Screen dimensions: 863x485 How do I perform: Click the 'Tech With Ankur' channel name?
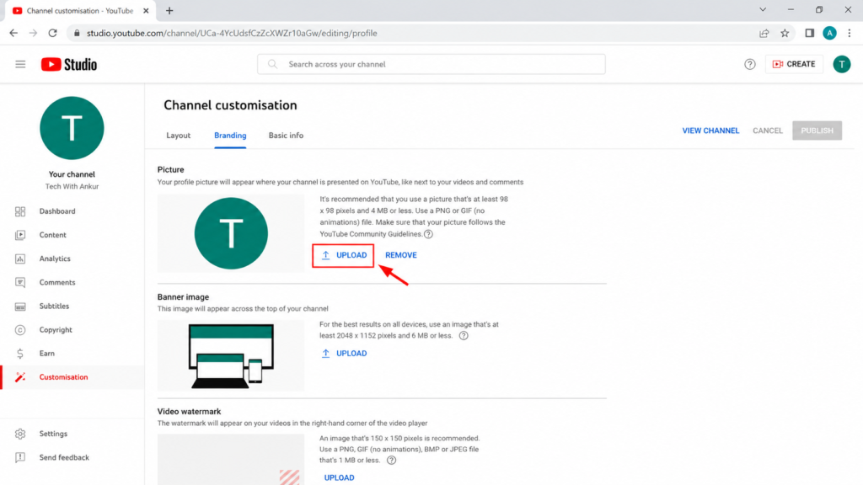coord(72,186)
